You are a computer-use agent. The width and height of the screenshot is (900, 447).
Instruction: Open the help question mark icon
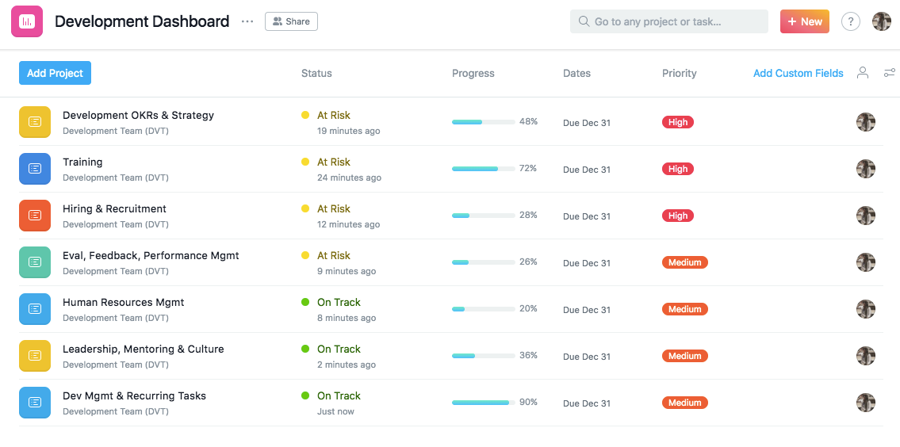pos(851,22)
